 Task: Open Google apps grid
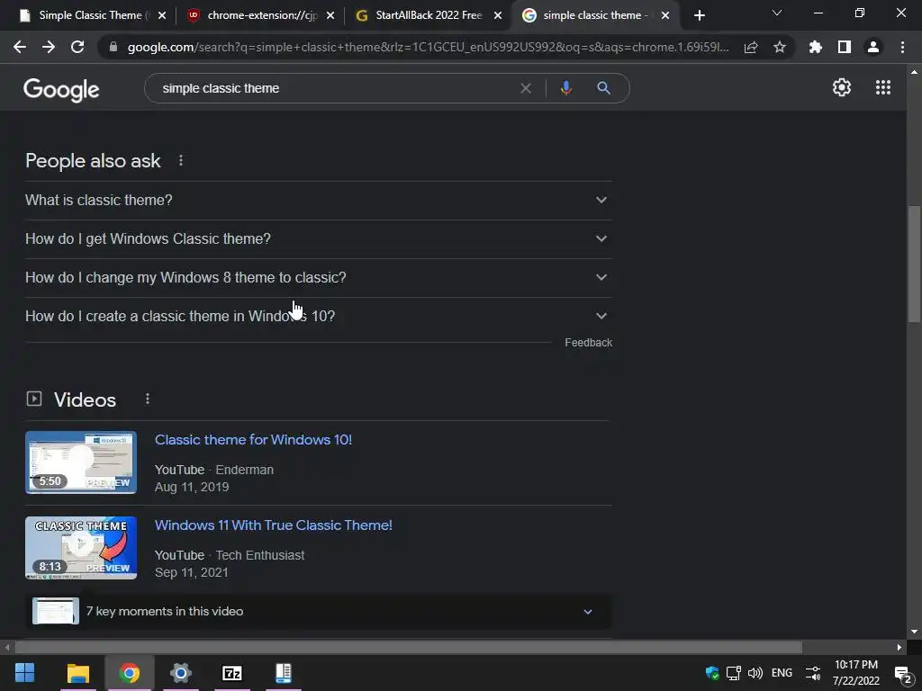point(883,87)
